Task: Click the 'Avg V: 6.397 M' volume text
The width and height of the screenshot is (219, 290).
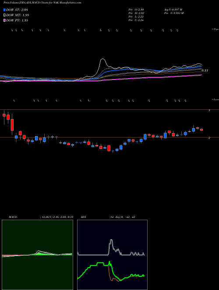Action: [x=173, y=10]
